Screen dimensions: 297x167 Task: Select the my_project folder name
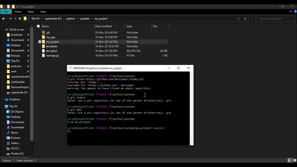tap(52, 42)
